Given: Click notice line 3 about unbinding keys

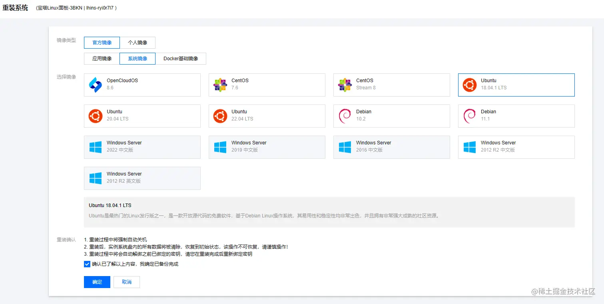Looking at the screenshot, I should (168, 254).
